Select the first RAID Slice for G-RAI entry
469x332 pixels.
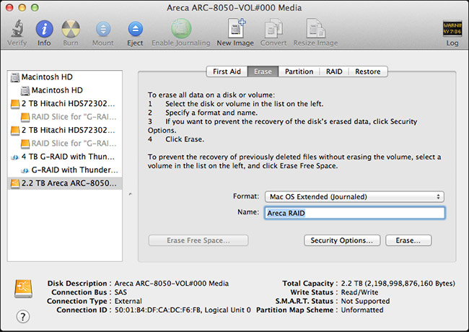tap(65, 117)
